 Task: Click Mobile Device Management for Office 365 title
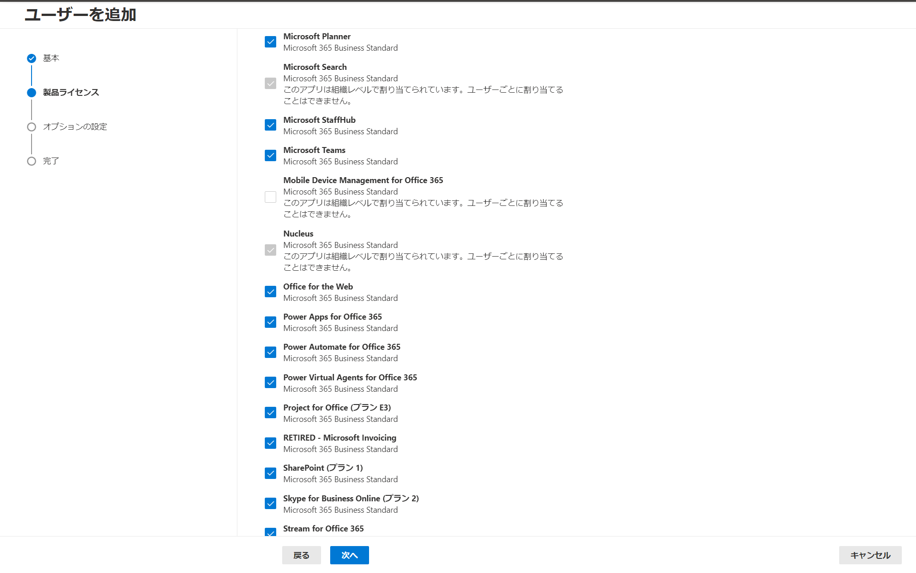(363, 180)
